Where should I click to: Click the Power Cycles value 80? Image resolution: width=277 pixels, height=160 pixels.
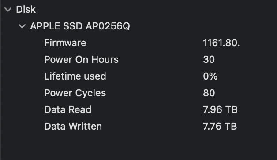tap(209, 93)
